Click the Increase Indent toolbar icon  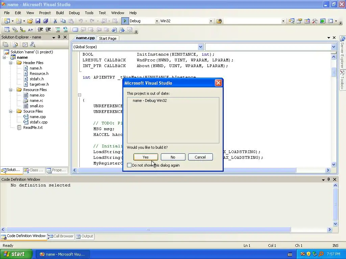pyautogui.click(x=48, y=30)
